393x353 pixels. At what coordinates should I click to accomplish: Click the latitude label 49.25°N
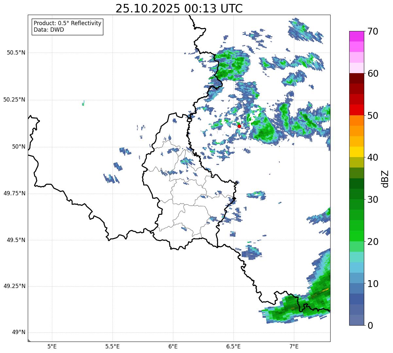14,286
